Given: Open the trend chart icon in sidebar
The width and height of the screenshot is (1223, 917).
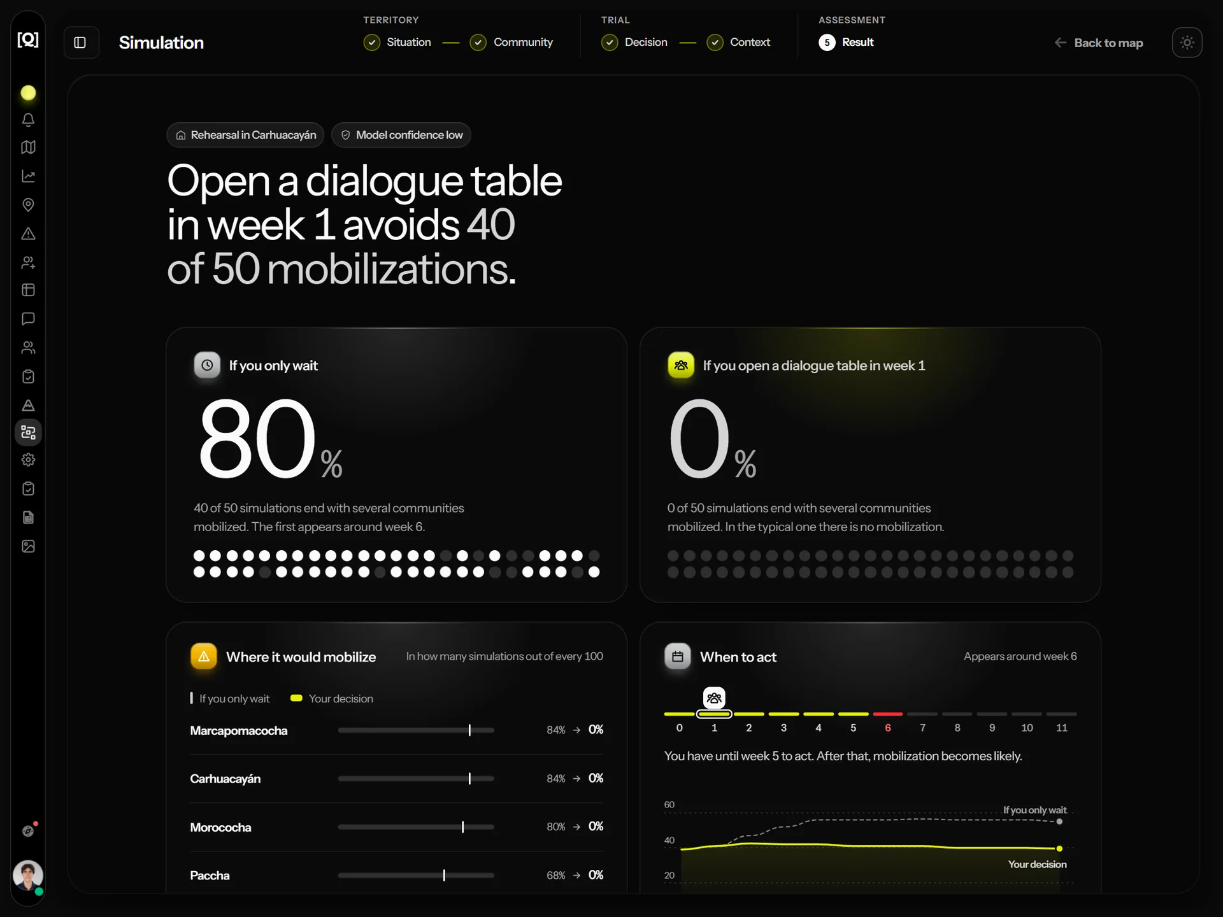Looking at the screenshot, I should pyautogui.click(x=28, y=176).
